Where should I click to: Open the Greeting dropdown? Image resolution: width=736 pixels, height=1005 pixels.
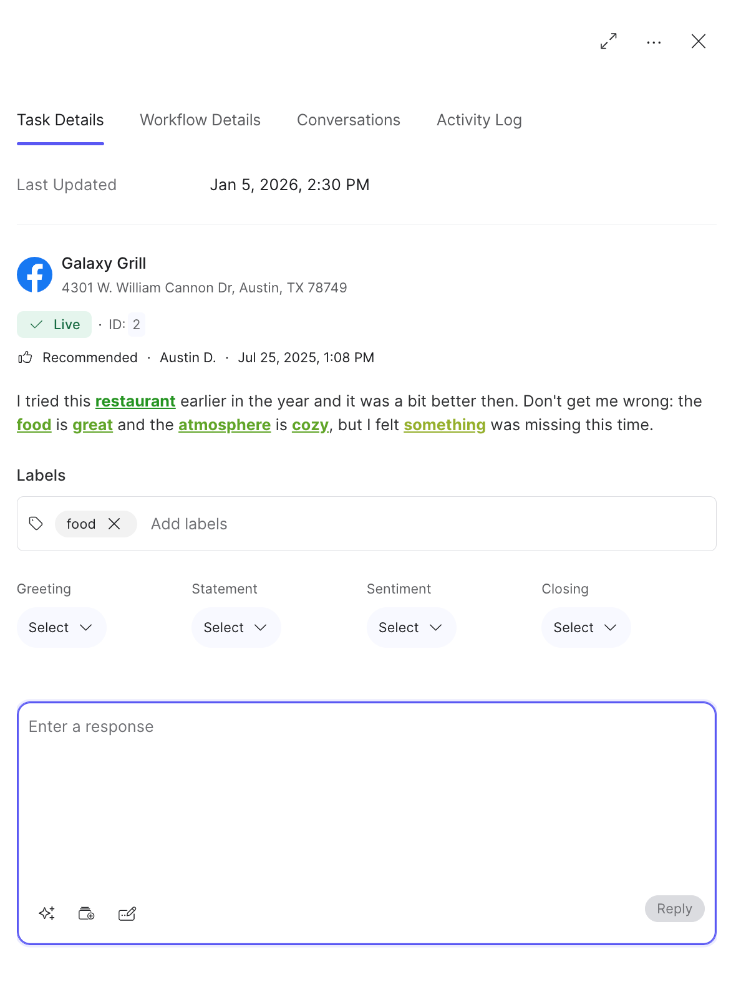tap(61, 627)
